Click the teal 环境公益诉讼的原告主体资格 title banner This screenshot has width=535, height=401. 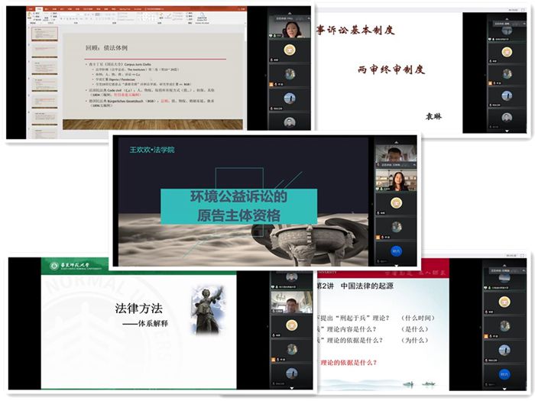click(235, 205)
